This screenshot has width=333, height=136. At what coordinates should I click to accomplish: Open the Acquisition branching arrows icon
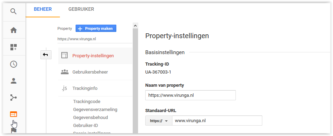pyautogui.click(x=14, y=97)
